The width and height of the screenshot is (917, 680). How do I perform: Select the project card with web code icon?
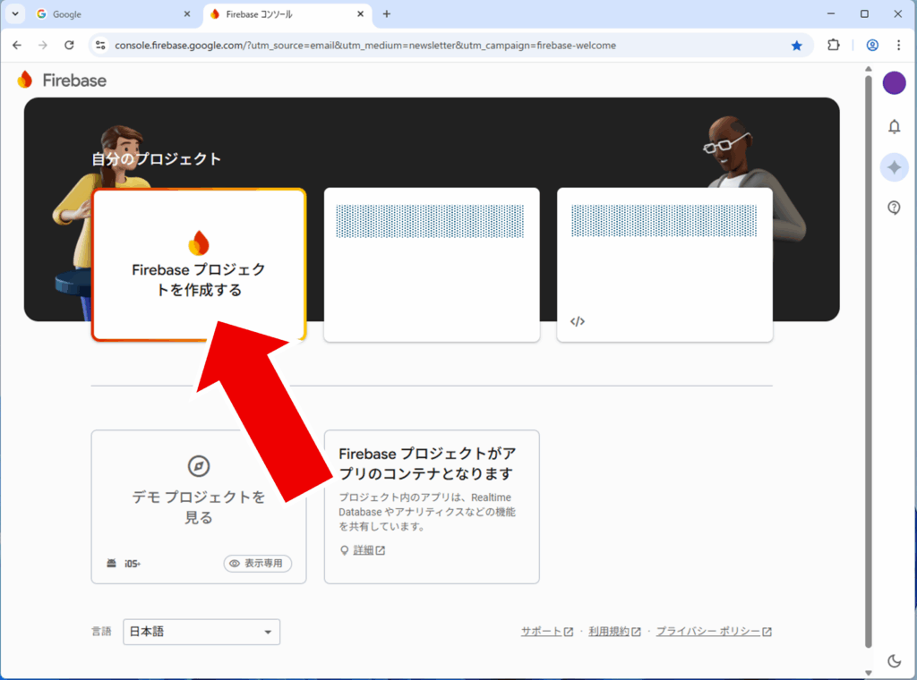(x=664, y=265)
